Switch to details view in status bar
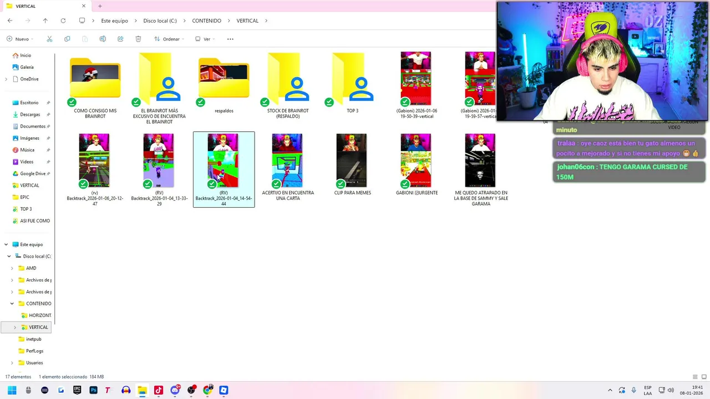This screenshot has height=399, width=710. pyautogui.click(x=695, y=377)
